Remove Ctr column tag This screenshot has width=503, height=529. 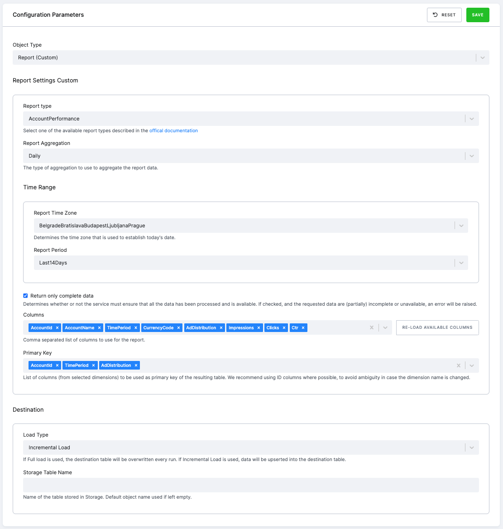point(303,327)
